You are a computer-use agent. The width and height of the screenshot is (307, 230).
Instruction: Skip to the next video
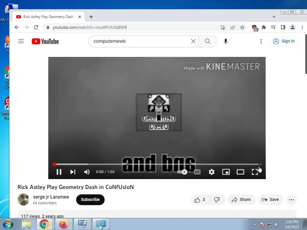click(73, 172)
